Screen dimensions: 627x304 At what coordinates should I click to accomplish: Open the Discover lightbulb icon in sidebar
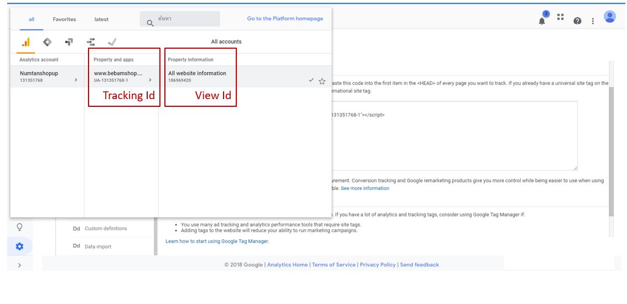pyautogui.click(x=19, y=227)
